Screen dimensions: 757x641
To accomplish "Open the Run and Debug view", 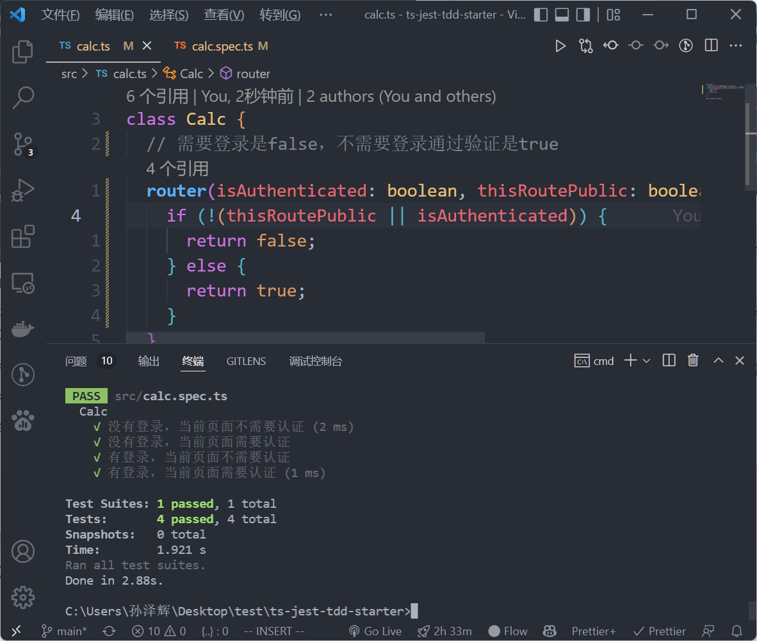I will 23,190.
